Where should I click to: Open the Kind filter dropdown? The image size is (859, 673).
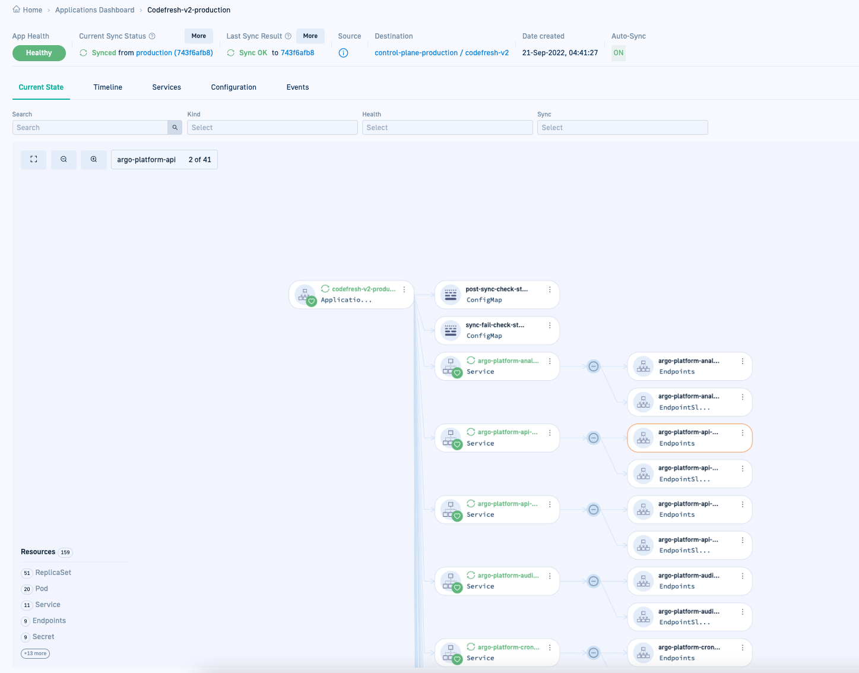(x=272, y=128)
